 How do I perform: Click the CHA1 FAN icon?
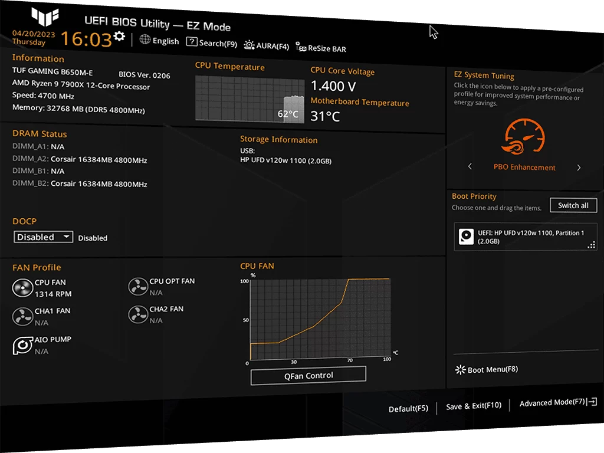coord(22,316)
